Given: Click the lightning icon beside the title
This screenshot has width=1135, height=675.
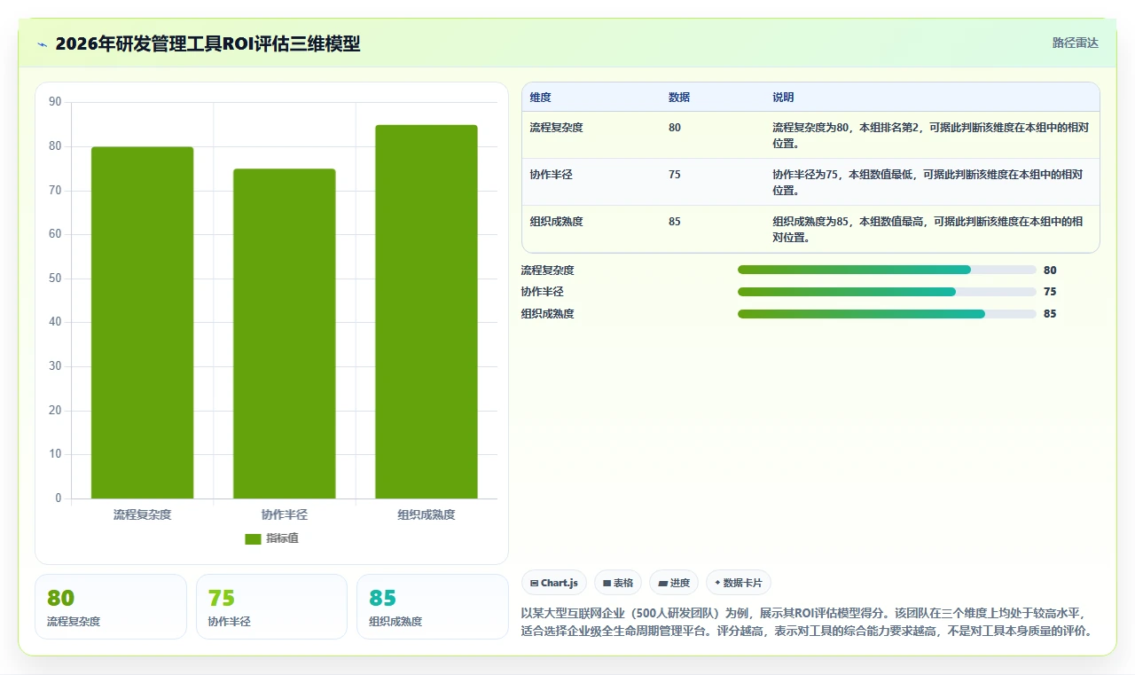Looking at the screenshot, I should pyautogui.click(x=43, y=44).
